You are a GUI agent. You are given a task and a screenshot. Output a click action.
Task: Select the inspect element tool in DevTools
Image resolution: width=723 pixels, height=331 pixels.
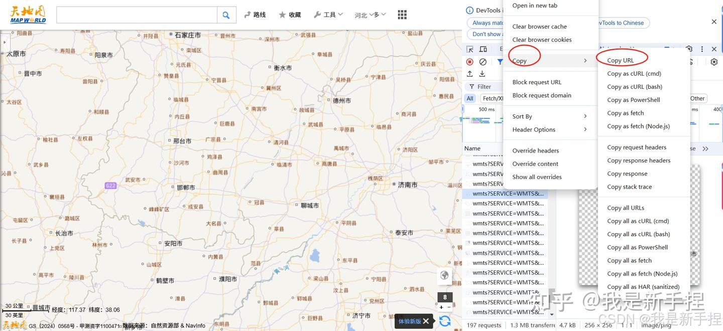click(470, 49)
